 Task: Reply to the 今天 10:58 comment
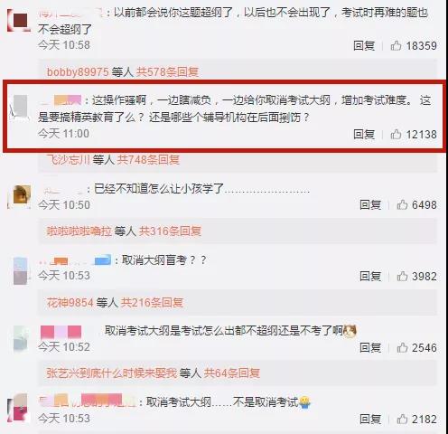pyautogui.click(x=364, y=45)
